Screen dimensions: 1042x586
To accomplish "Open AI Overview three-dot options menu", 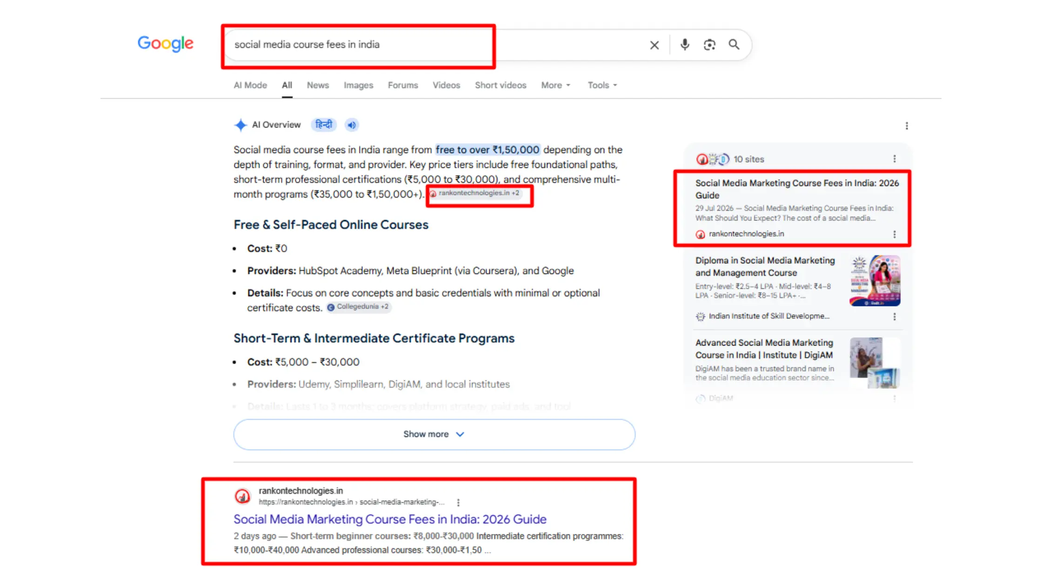I will pyautogui.click(x=907, y=126).
